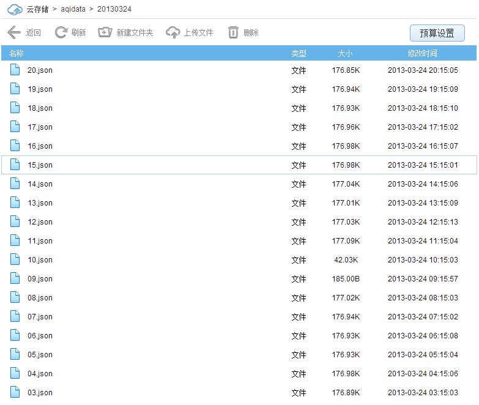Click the upload file cloud icon
The image size is (479, 405).
[173, 32]
